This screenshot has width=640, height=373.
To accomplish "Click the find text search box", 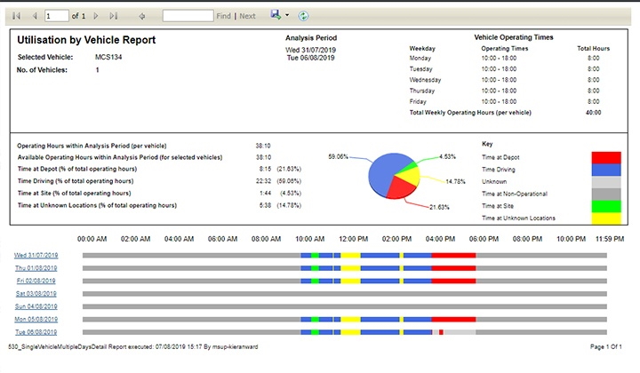I will tap(188, 16).
